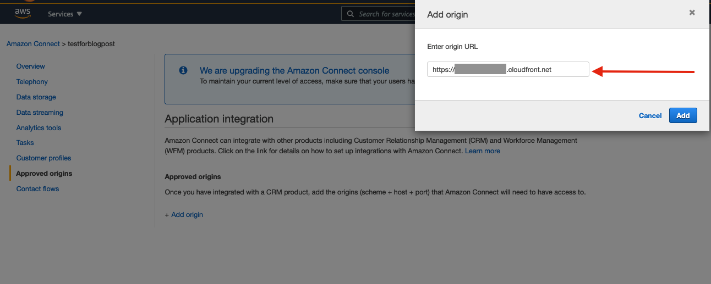Click the Amazon Connect breadcrumb link
The width and height of the screenshot is (711, 284).
(x=33, y=44)
